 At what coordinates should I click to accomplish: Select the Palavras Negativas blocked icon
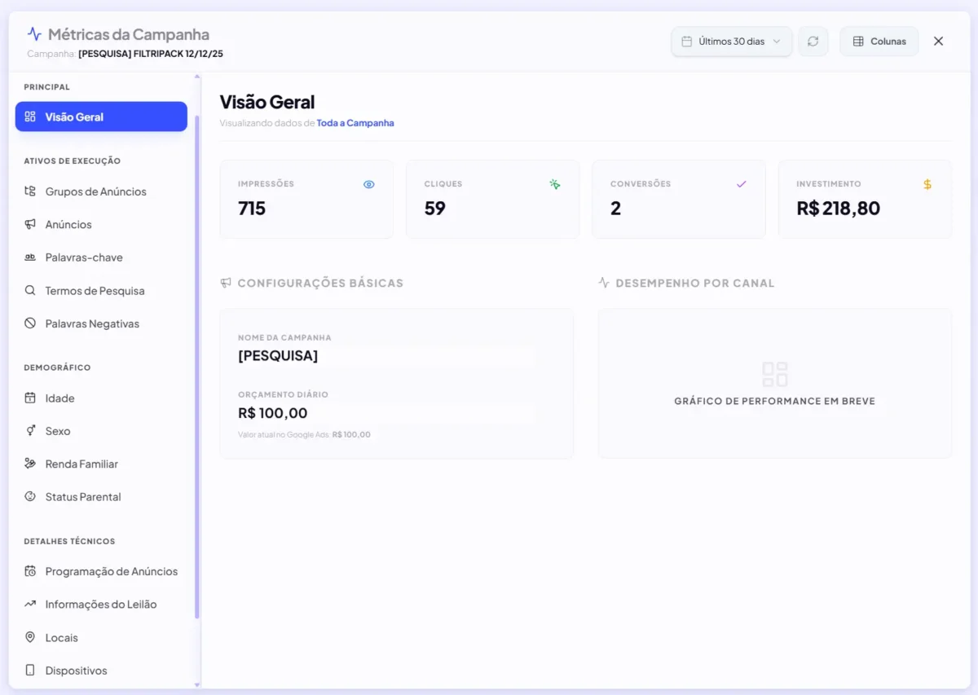click(x=30, y=323)
